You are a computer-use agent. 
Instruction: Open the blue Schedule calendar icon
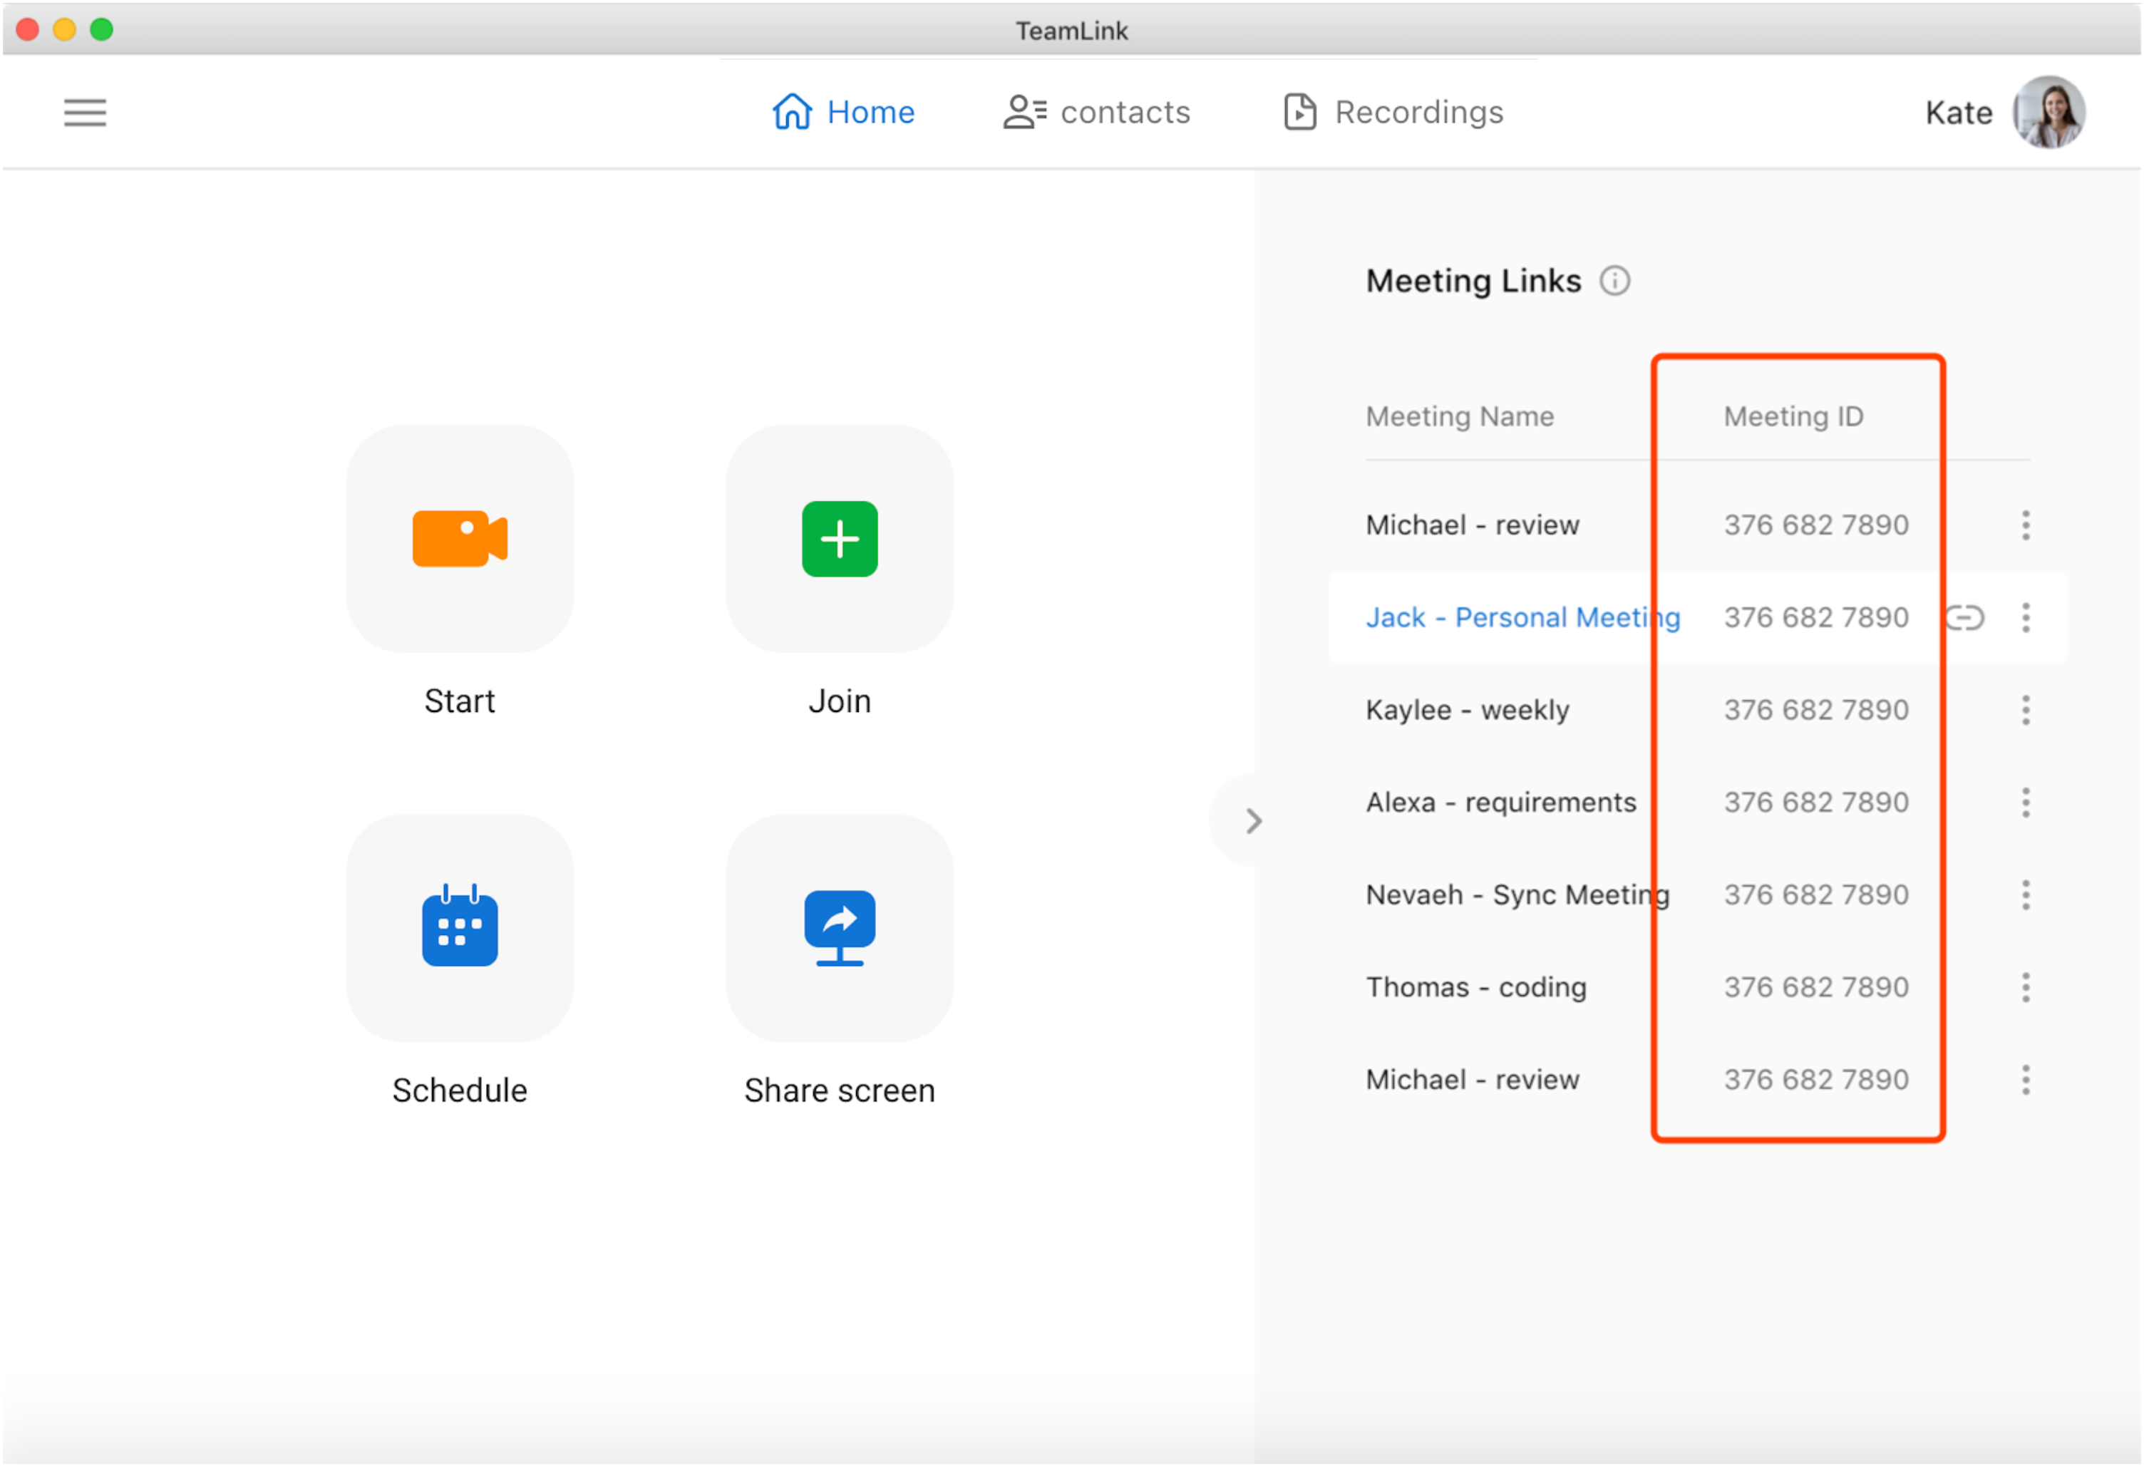tap(460, 927)
